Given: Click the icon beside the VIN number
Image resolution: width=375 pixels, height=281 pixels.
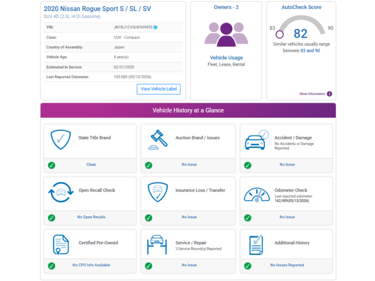Looking at the screenshot, I should [155, 27].
